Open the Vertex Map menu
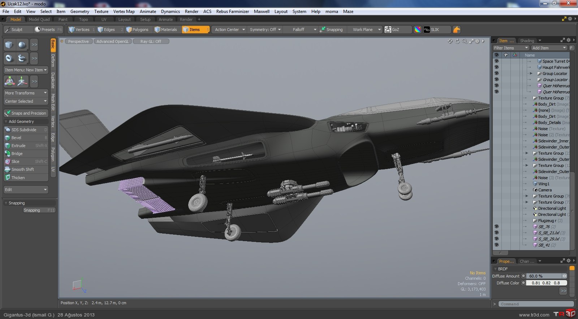This screenshot has width=578, height=319. [x=124, y=12]
